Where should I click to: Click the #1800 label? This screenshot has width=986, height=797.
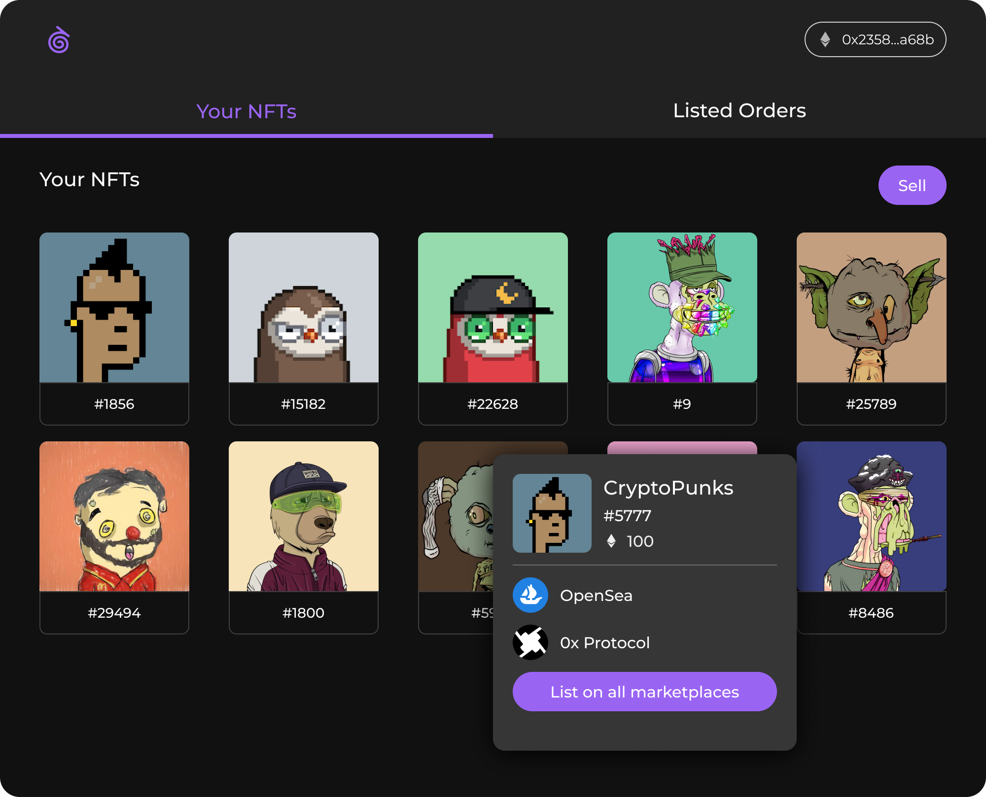[304, 613]
